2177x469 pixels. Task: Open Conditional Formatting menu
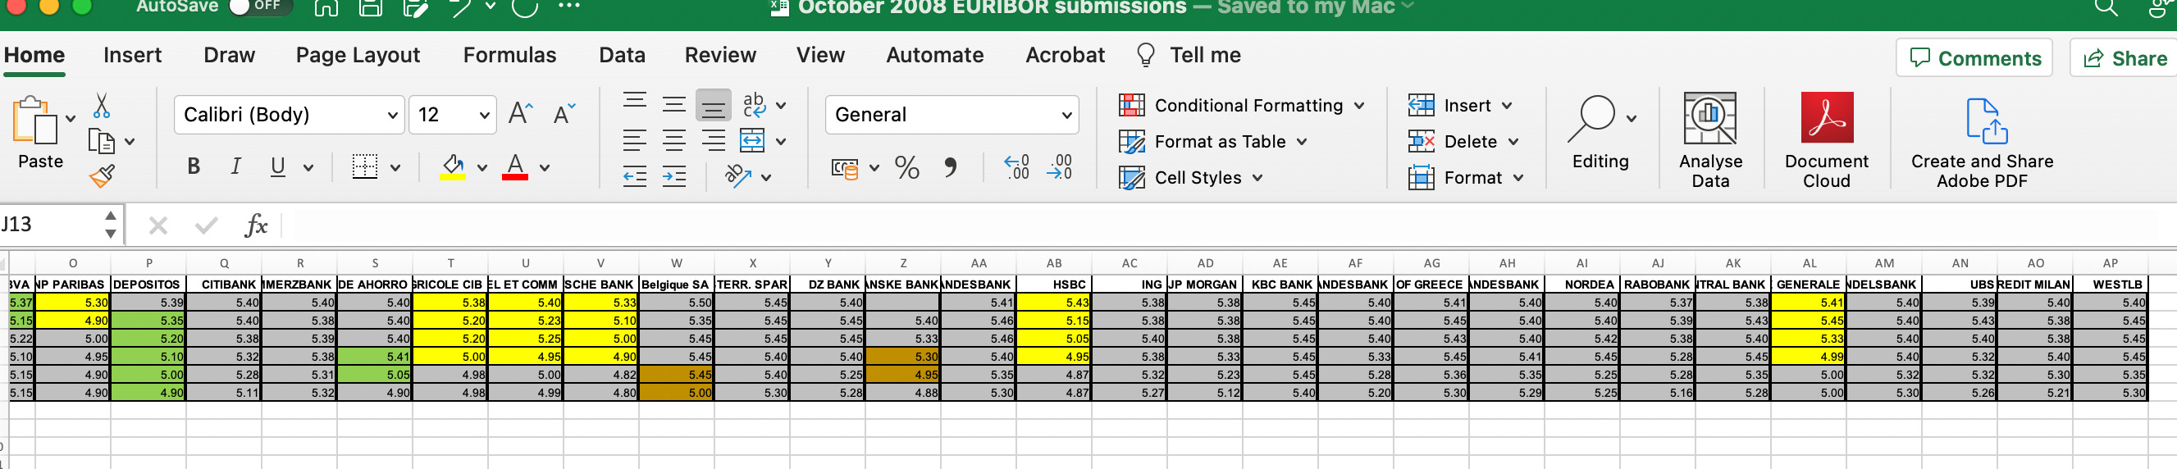tap(1241, 106)
